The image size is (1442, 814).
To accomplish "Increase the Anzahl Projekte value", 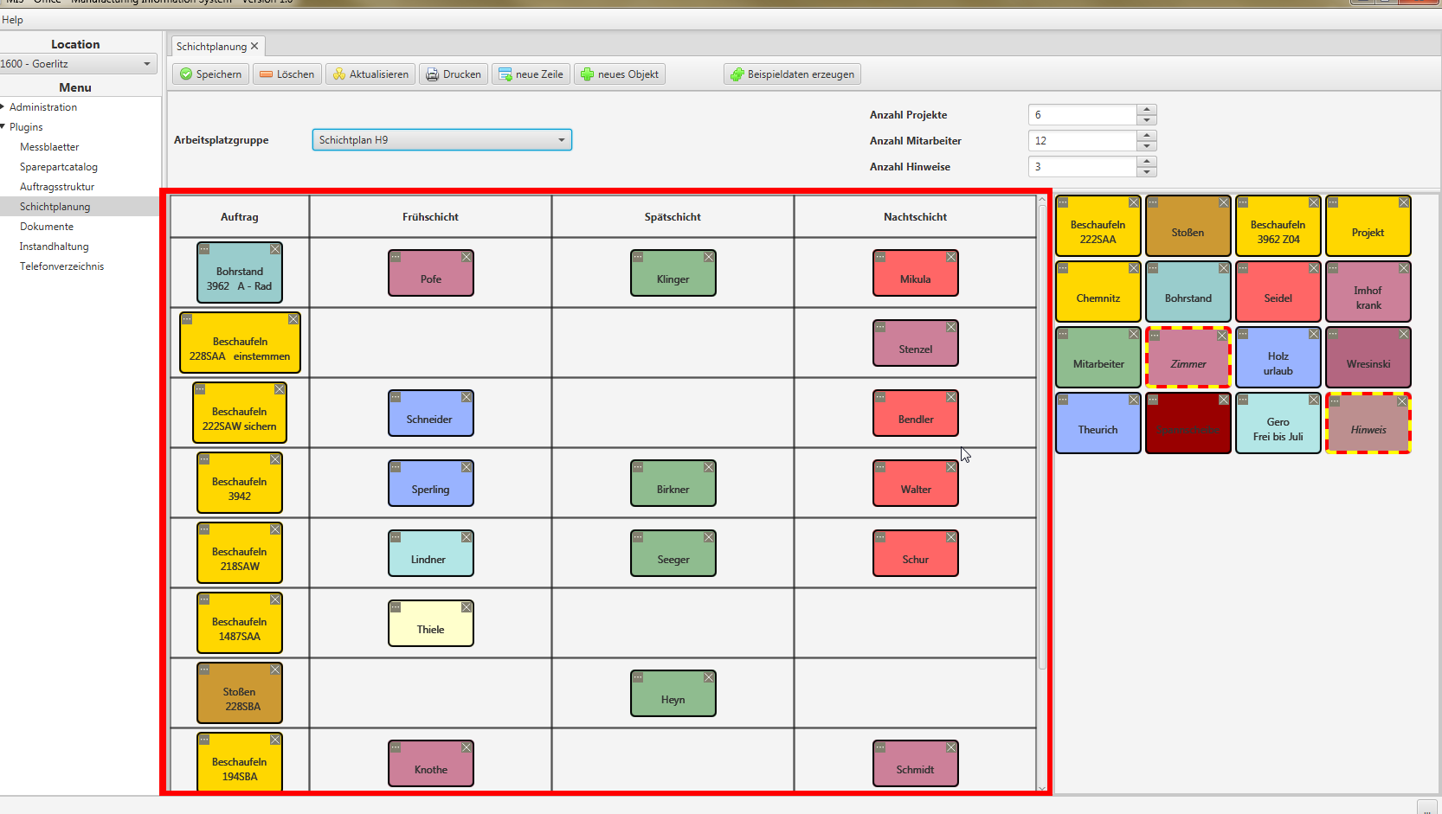I will click(1147, 110).
